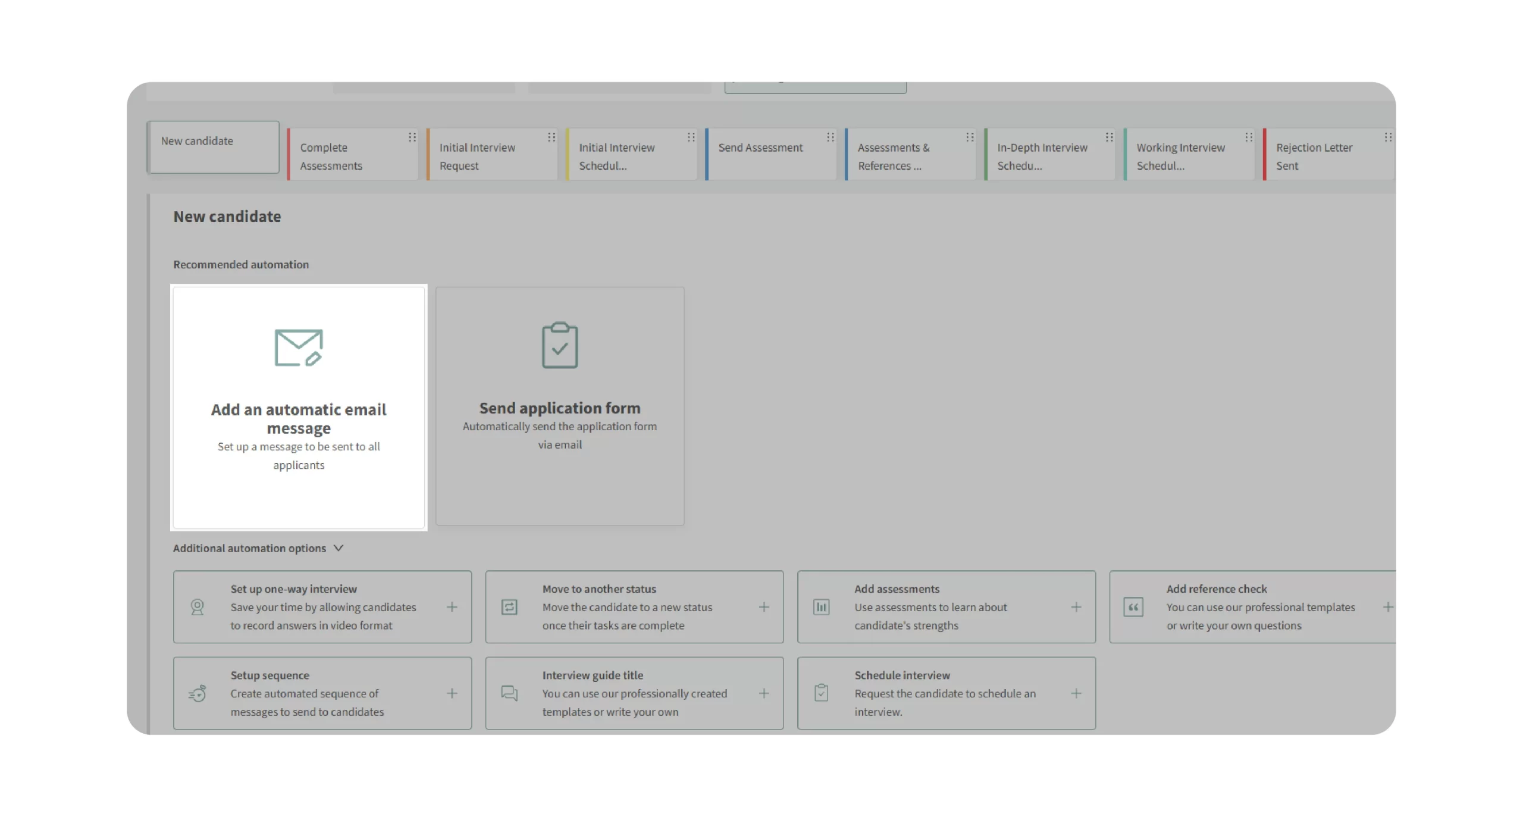Click drag handle on Initial Interview Request
The width and height of the screenshot is (1523, 817).
pyautogui.click(x=551, y=137)
